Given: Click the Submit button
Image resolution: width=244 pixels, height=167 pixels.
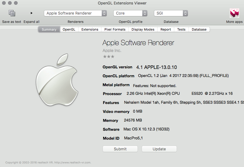Looking at the screenshot, I should 120,149.
